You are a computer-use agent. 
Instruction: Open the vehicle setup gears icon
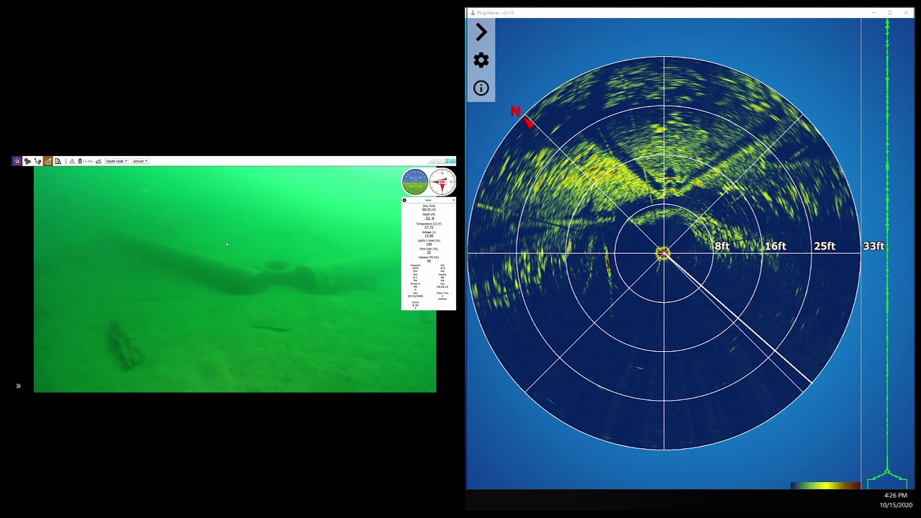pos(27,161)
